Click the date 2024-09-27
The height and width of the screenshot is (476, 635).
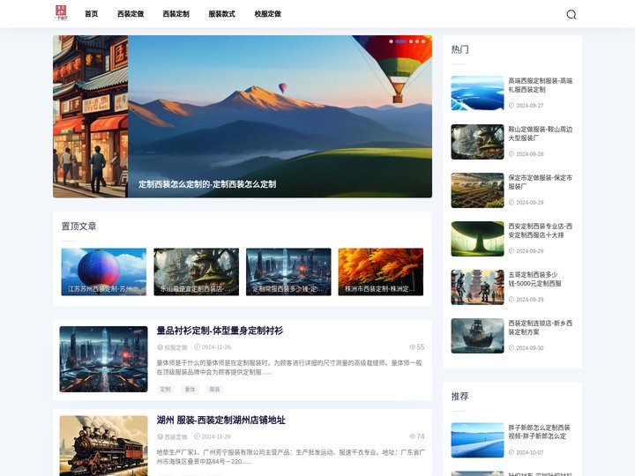[x=530, y=105]
